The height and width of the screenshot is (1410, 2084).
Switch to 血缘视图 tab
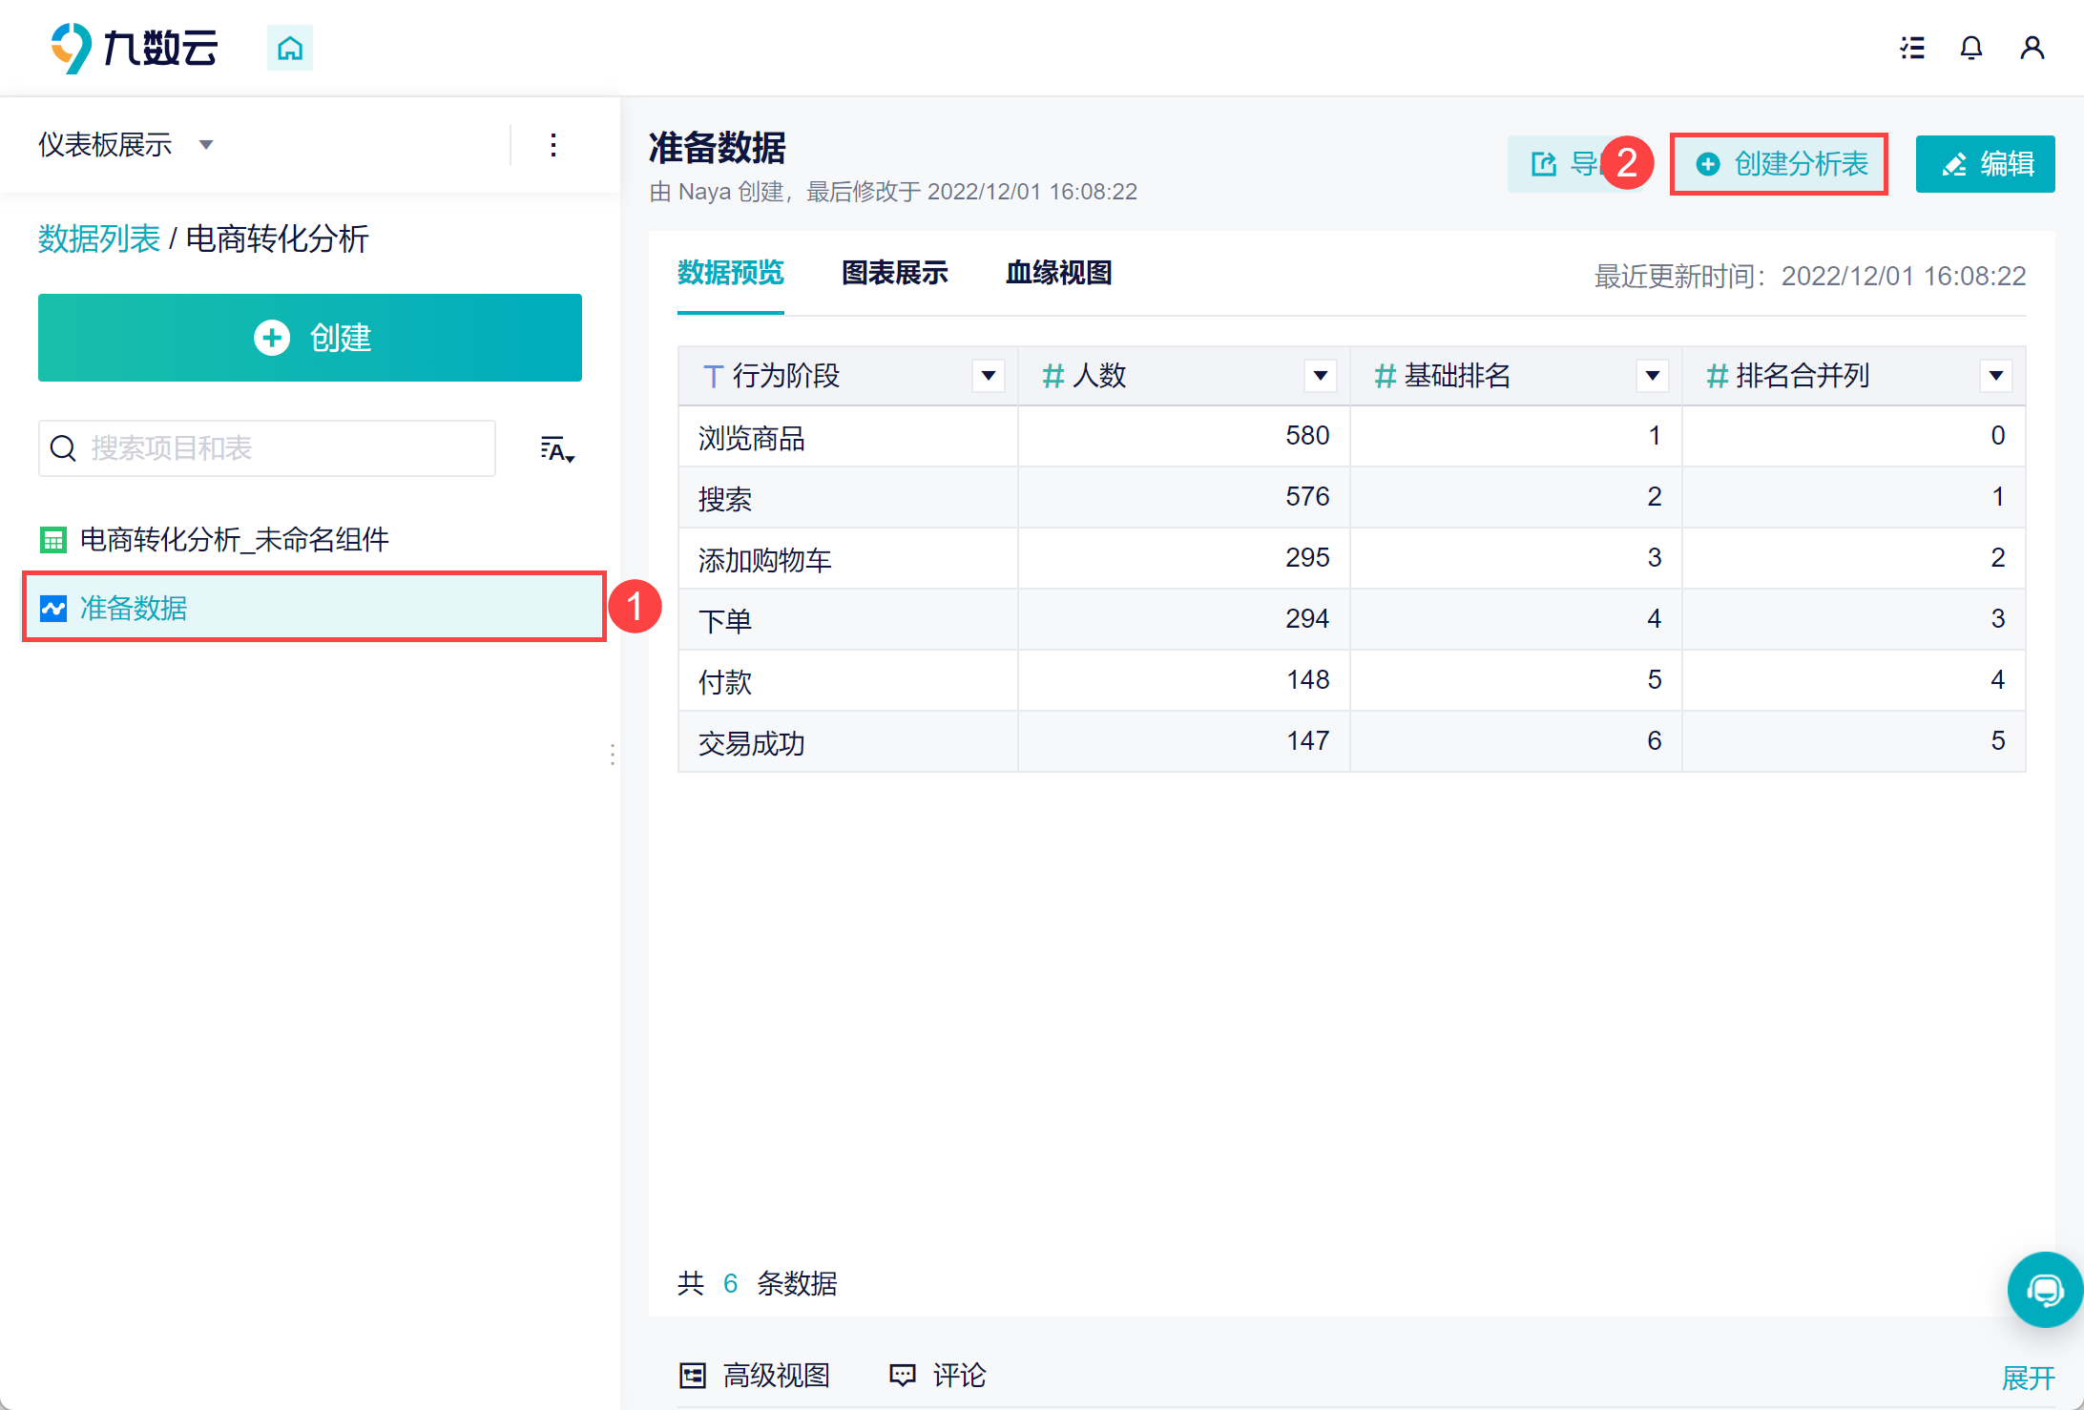tap(1058, 273)
